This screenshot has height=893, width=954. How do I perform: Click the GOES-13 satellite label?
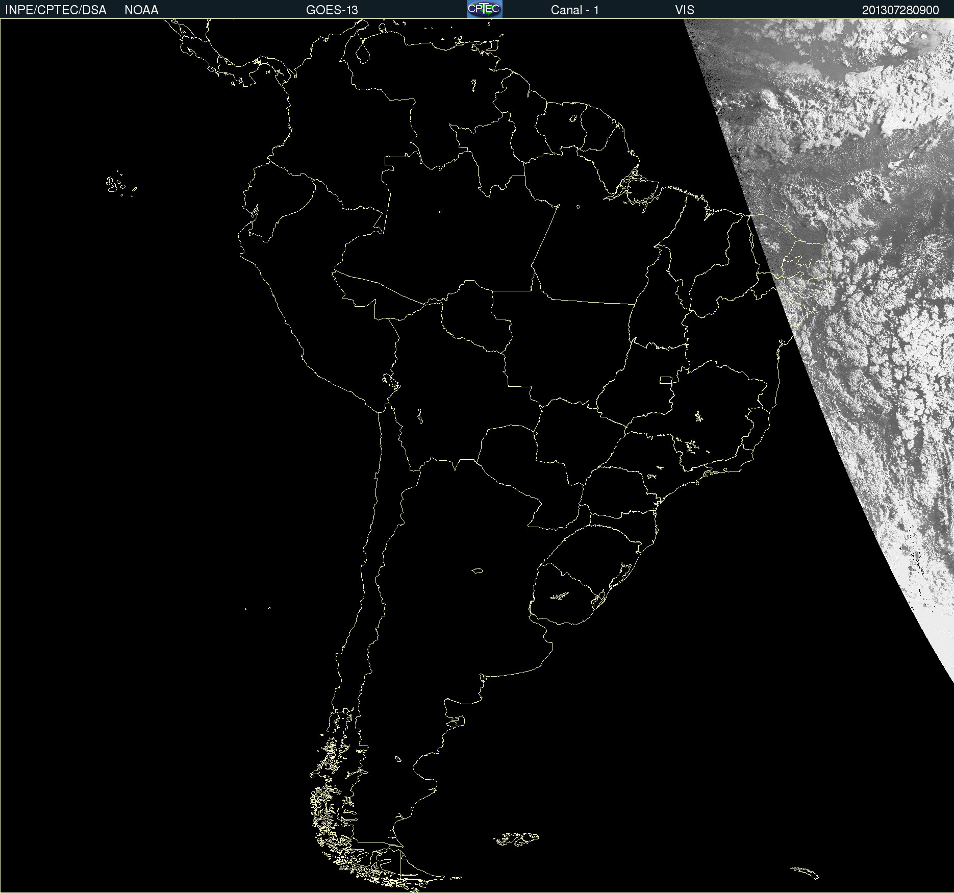(332, 10)
